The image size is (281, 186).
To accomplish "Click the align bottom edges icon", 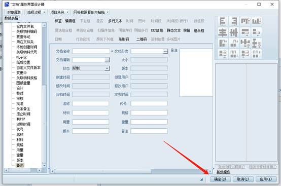I will 256,21.
